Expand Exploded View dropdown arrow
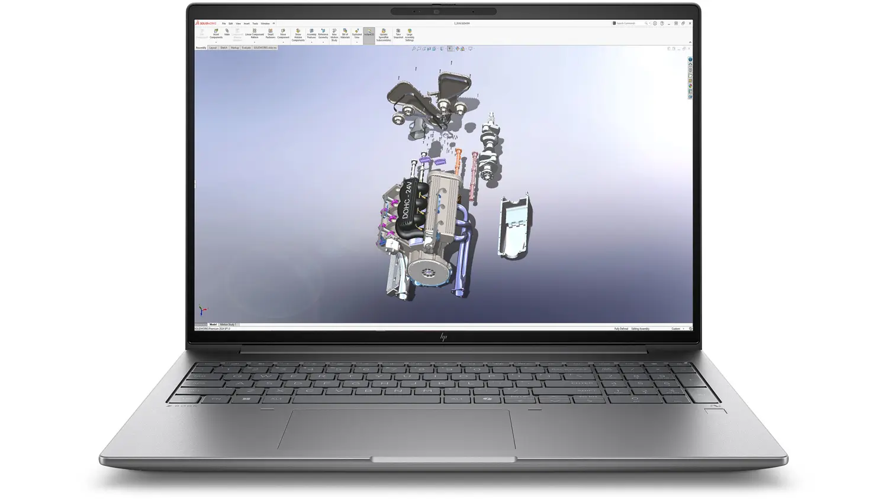 click(357, 42)
